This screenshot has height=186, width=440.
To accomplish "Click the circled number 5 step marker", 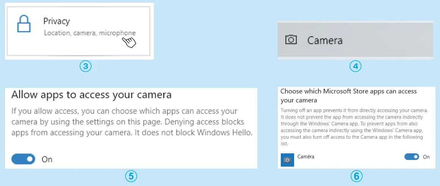I will [131, 175].
